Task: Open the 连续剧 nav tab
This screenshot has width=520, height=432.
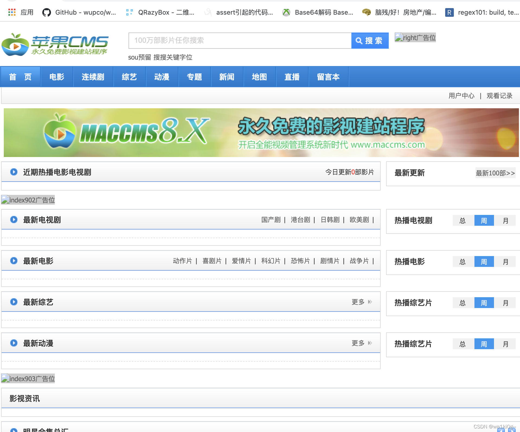Action: [x=93, y=77]
